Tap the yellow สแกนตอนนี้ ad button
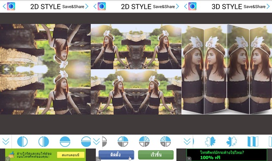 (71, 155)
